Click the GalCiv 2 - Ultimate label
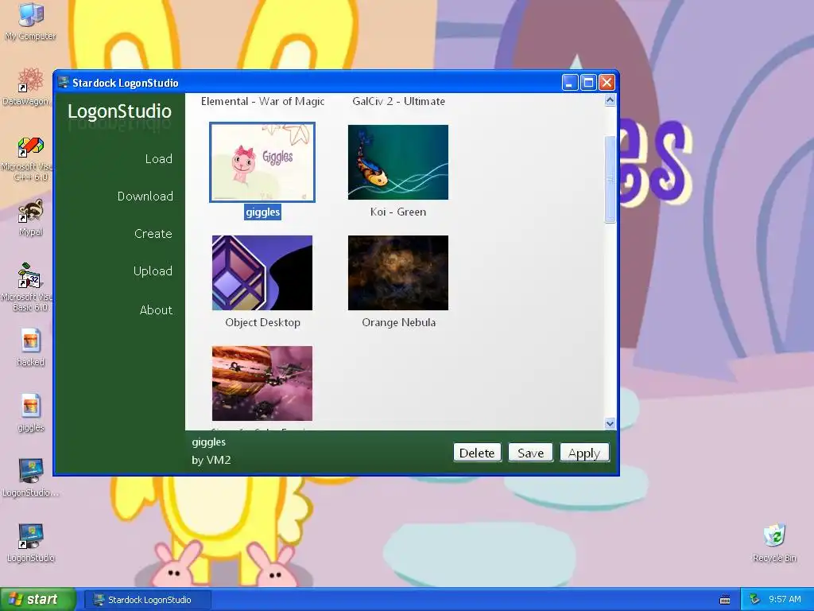 pos(398,101)
